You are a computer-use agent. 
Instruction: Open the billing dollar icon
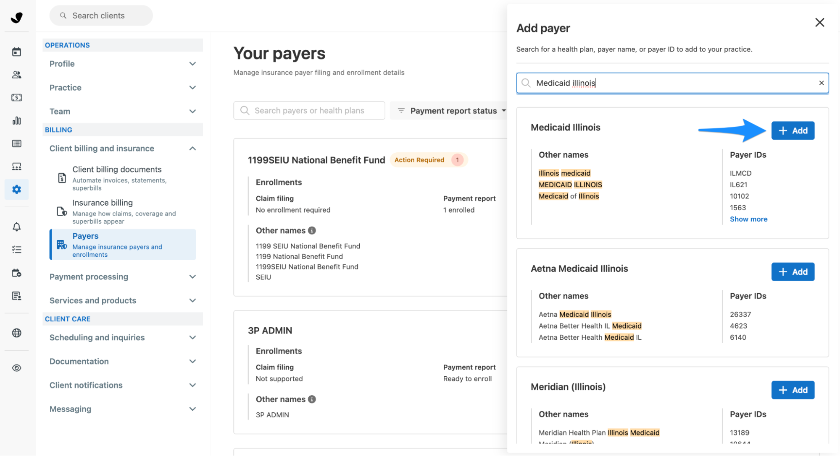click(x=16, y=98)
